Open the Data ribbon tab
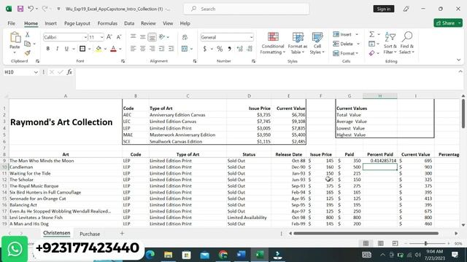The width and height of the screenshot is (467, 262). click(x=129, y=23)
